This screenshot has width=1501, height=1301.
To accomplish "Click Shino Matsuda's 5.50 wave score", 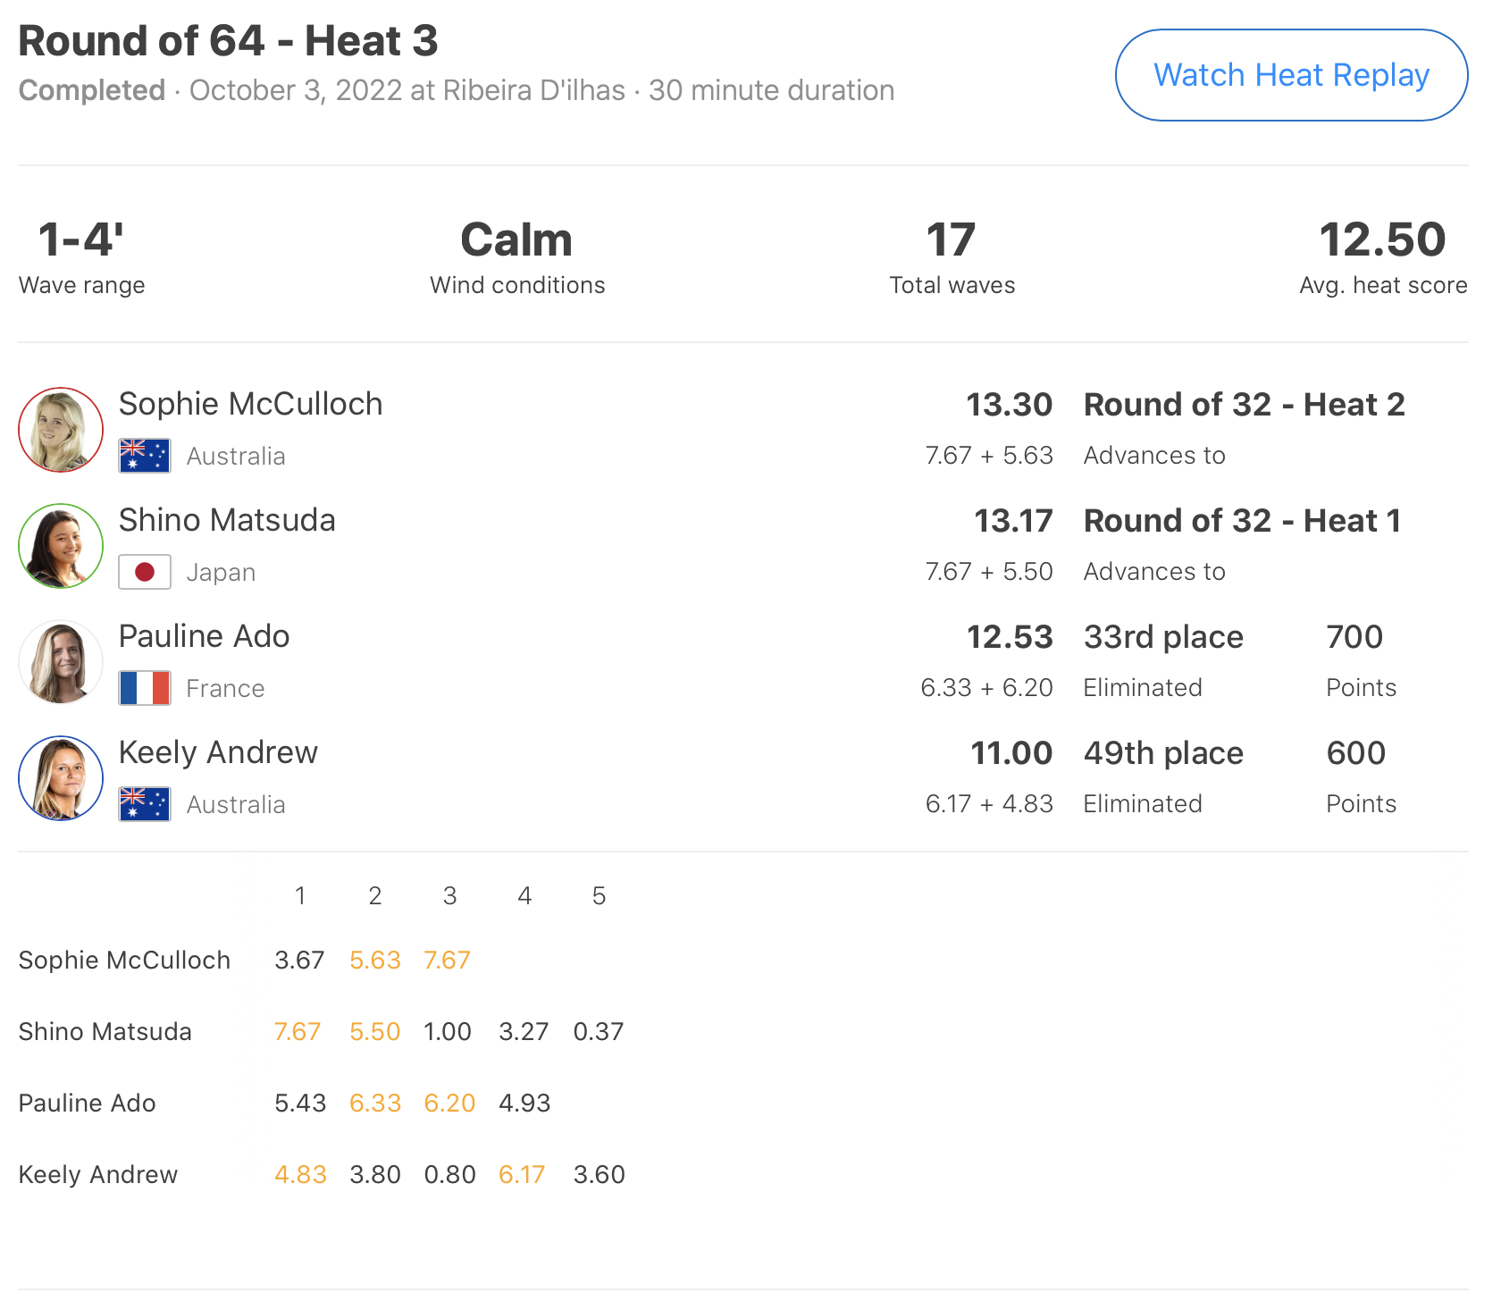I will point(374,1031).
